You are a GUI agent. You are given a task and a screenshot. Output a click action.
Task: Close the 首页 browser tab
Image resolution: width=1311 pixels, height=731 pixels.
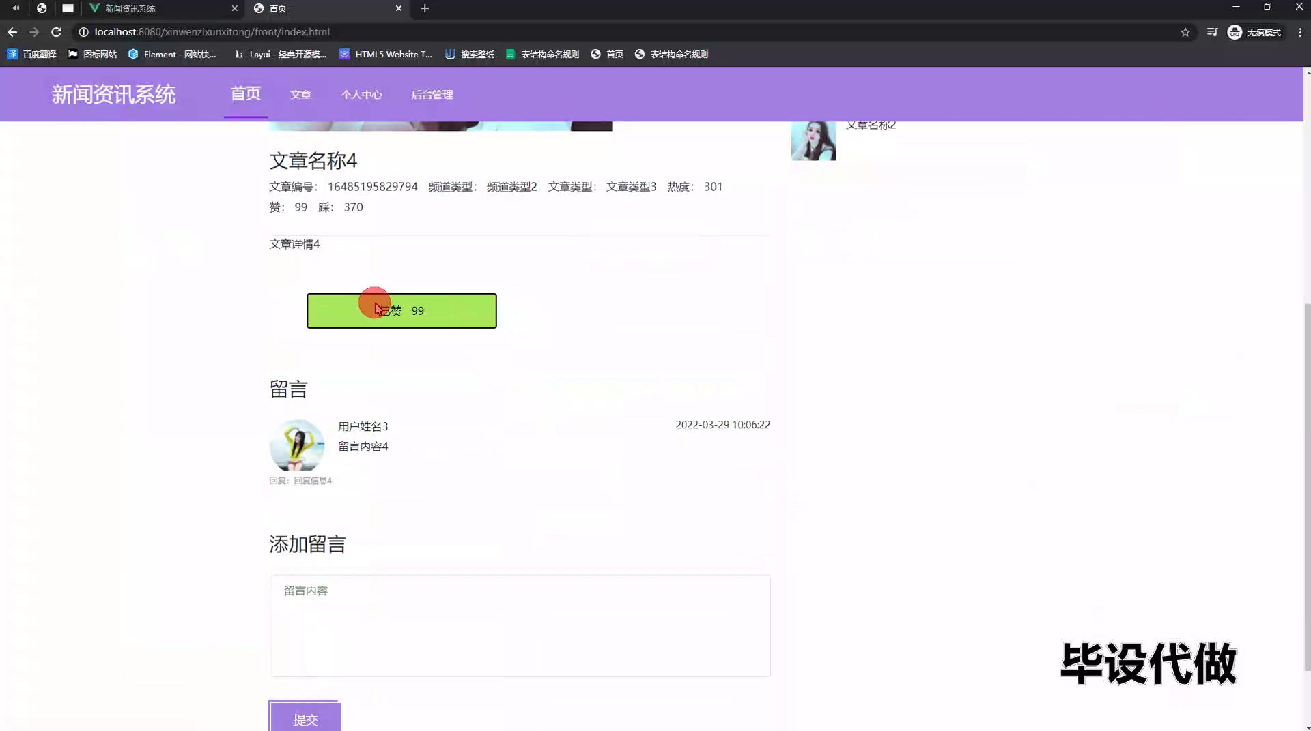399,8
